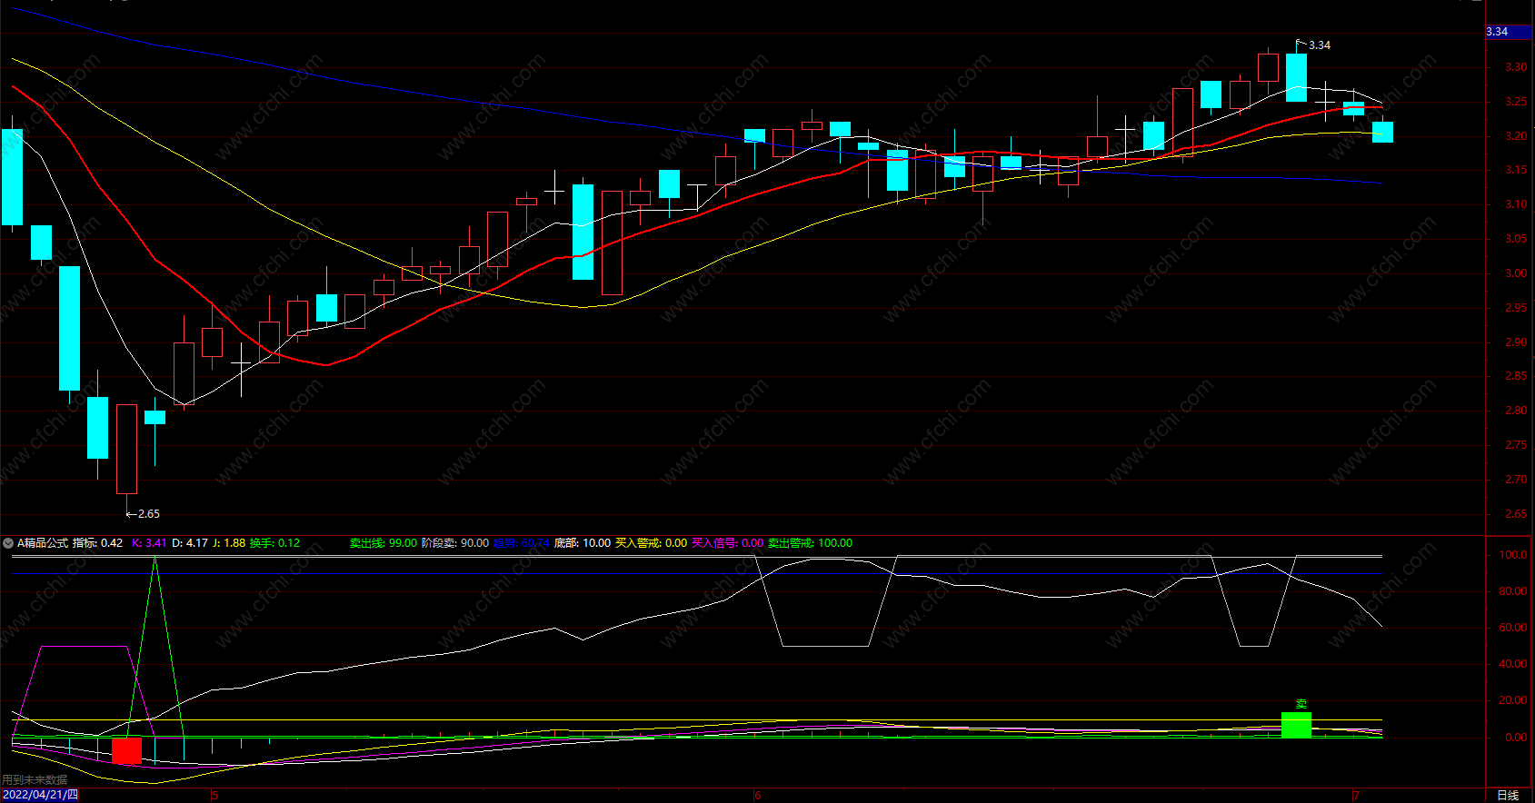Click the 2022/04/21/四 date label
Viewport: 1535px width, 803px height.
40,795
